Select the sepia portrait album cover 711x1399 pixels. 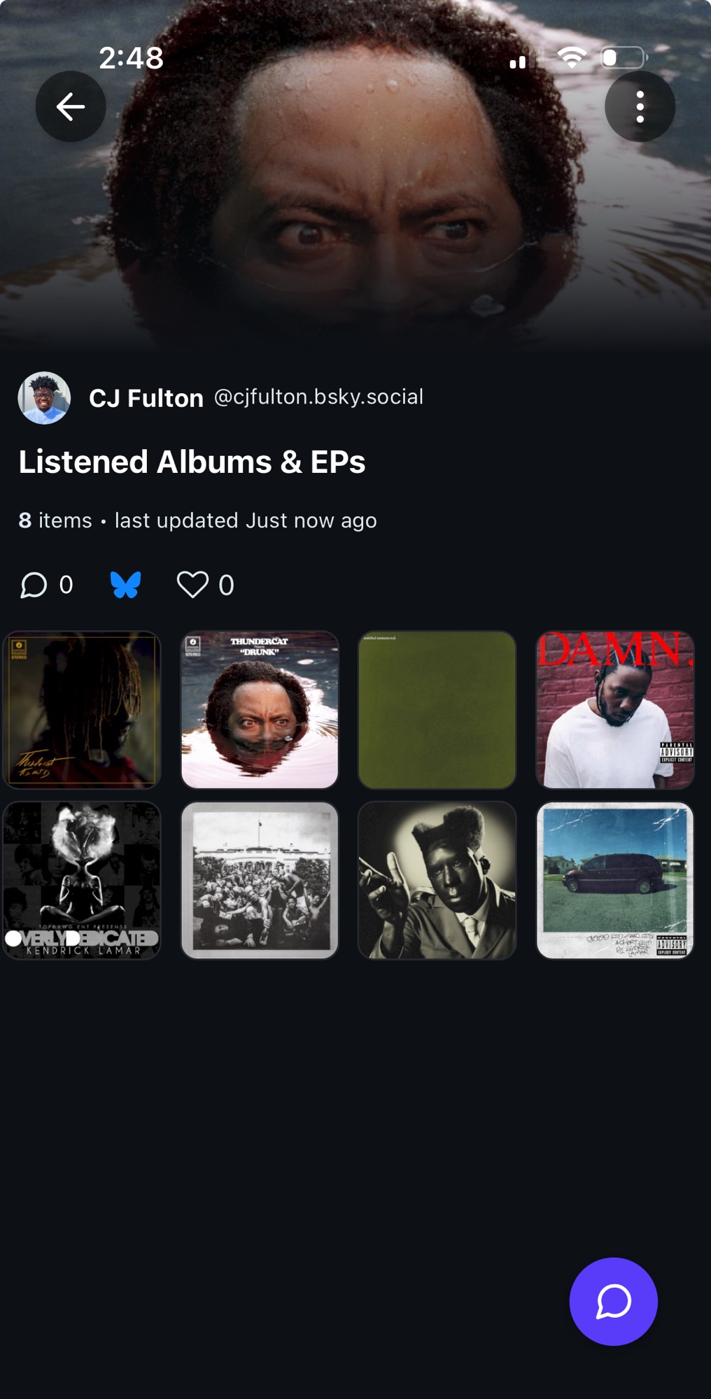tap(437, 881)
